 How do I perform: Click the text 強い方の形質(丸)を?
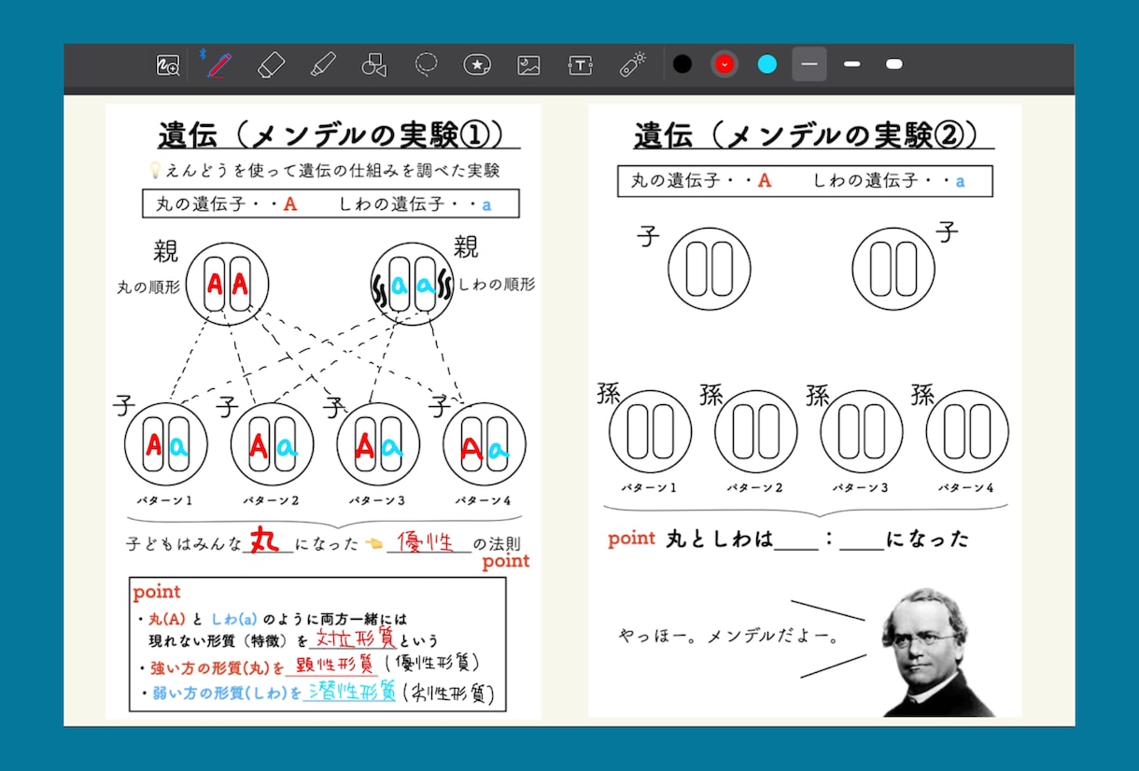217,667
